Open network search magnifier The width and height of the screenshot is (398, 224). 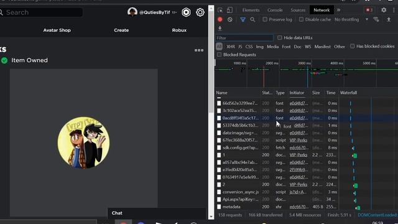252,19
